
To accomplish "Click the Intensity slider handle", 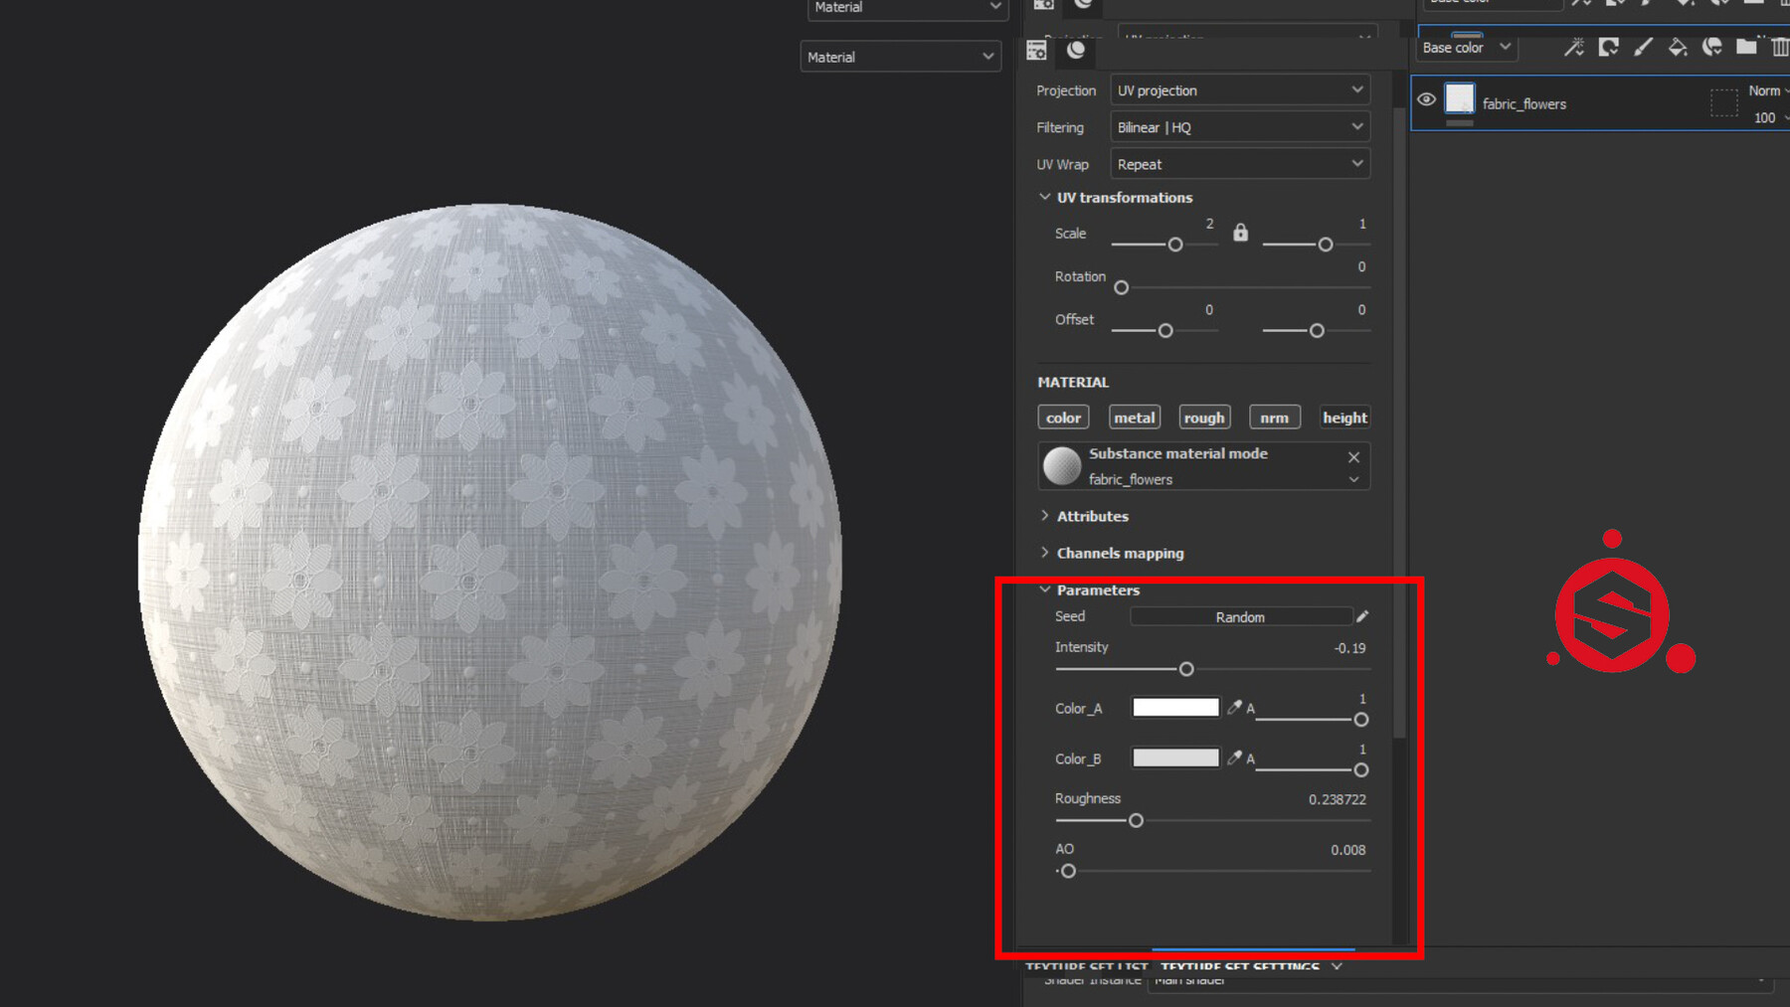I will pos(1186,669).
